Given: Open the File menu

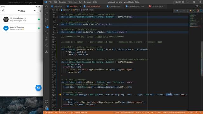Looking at the screenshot, I should 50,2.
